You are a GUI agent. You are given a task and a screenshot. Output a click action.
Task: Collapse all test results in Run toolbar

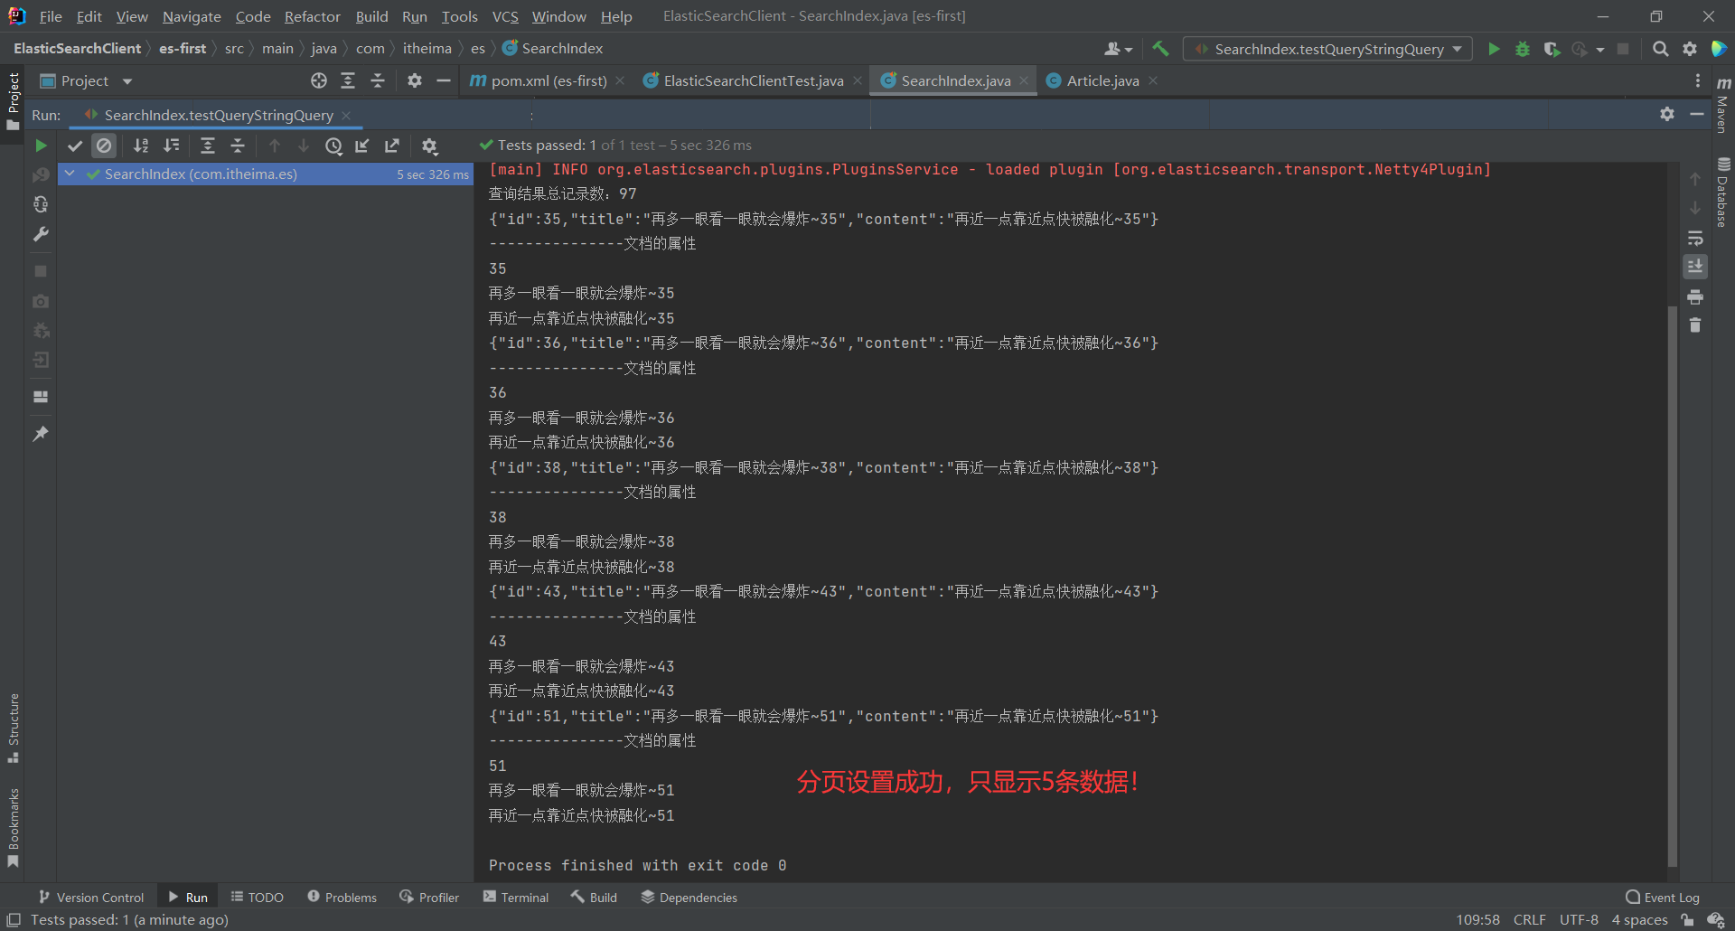(x=238, y=146)
